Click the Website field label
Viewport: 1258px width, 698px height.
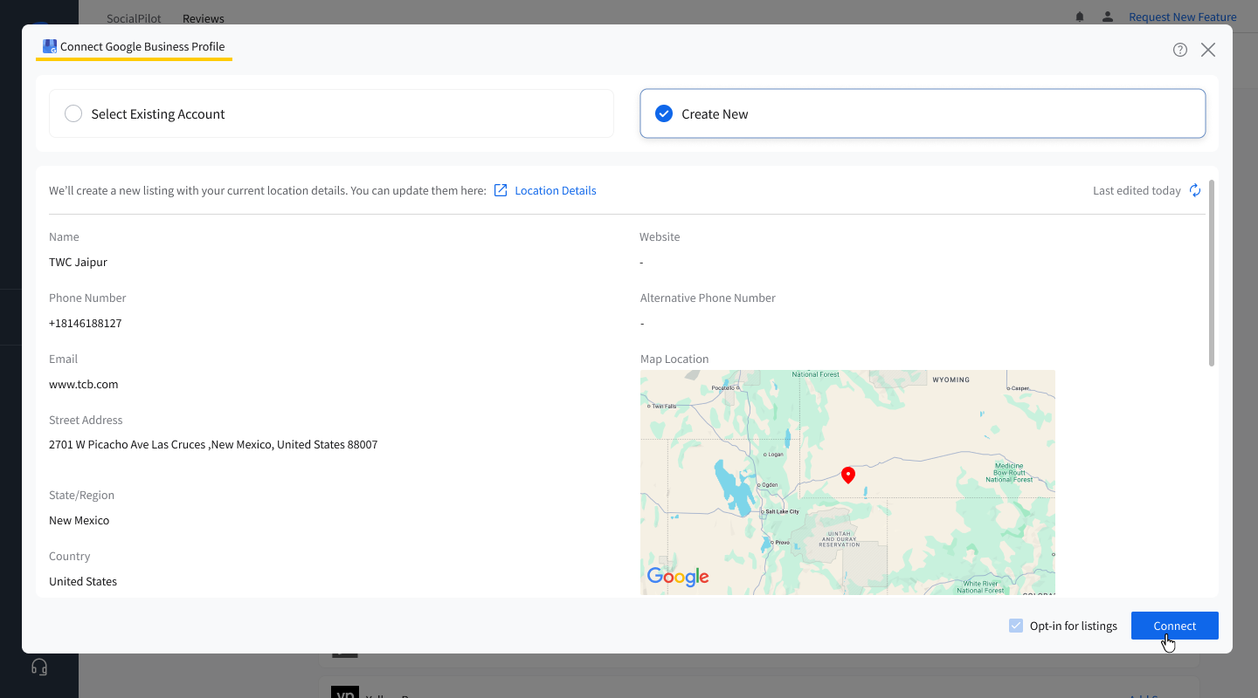pyautogui.click(x=660, y=236)
